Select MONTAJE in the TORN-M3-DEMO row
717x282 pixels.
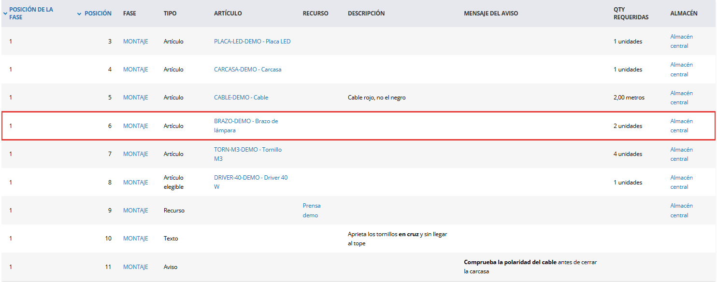click(x=135, y=154)
